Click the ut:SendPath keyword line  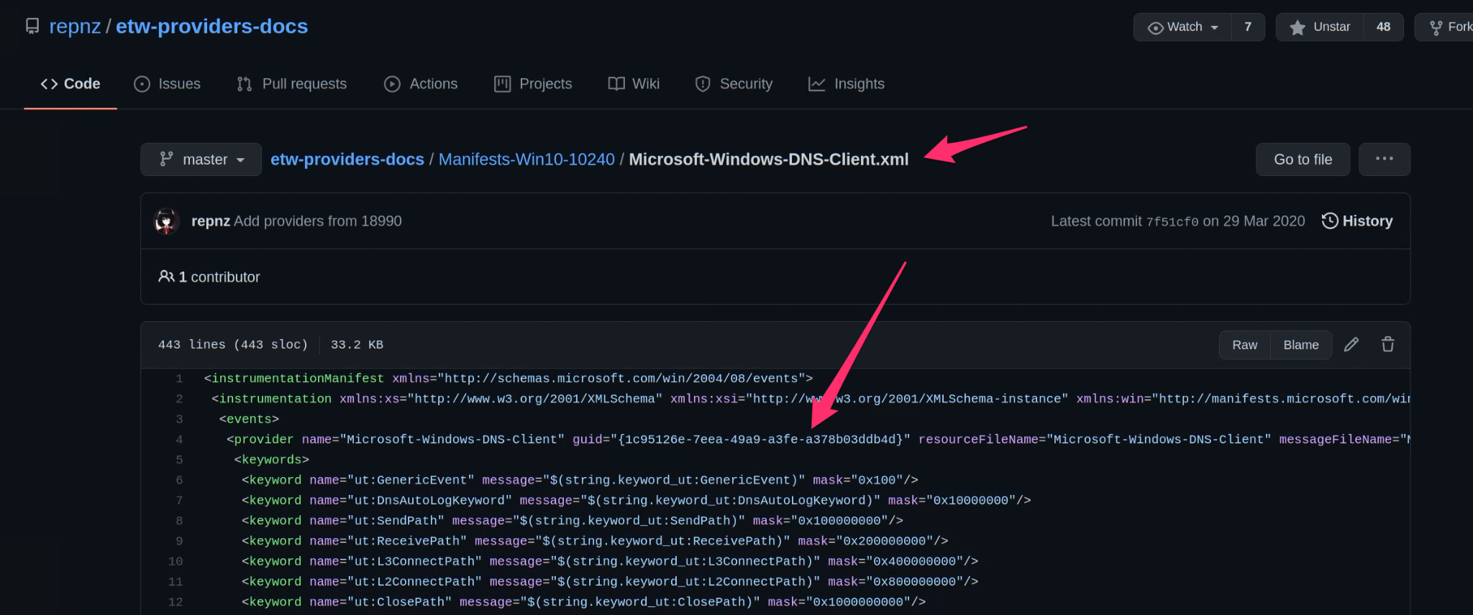coord(573,521)
